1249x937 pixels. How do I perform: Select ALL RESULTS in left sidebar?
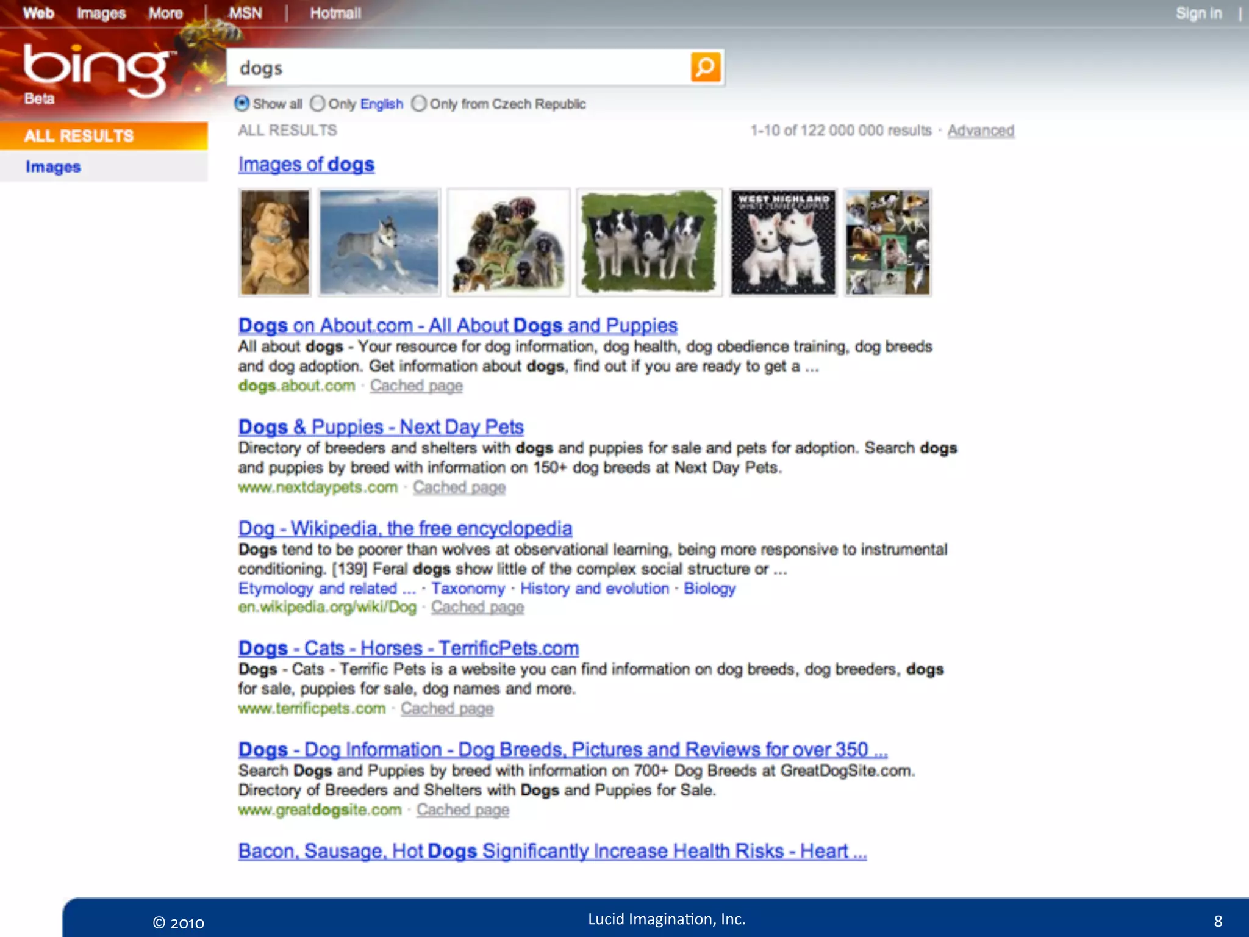click(79, 135)
